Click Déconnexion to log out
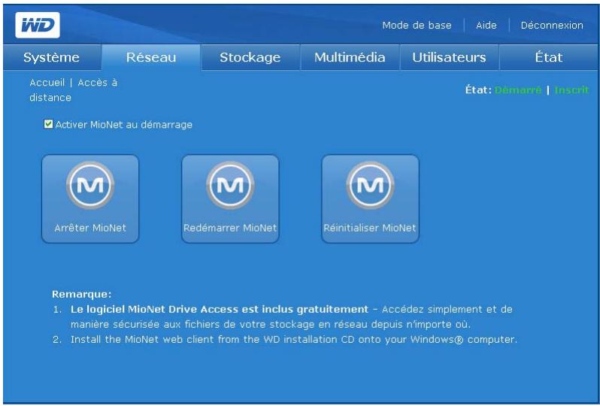The height and width of the screenshot is (406, 600). pos(552,26)
